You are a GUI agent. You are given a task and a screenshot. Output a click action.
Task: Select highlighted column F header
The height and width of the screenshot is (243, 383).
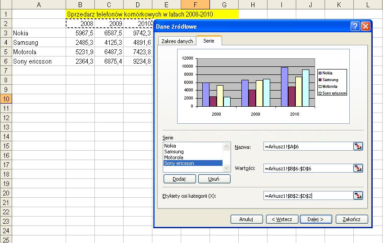195,4
